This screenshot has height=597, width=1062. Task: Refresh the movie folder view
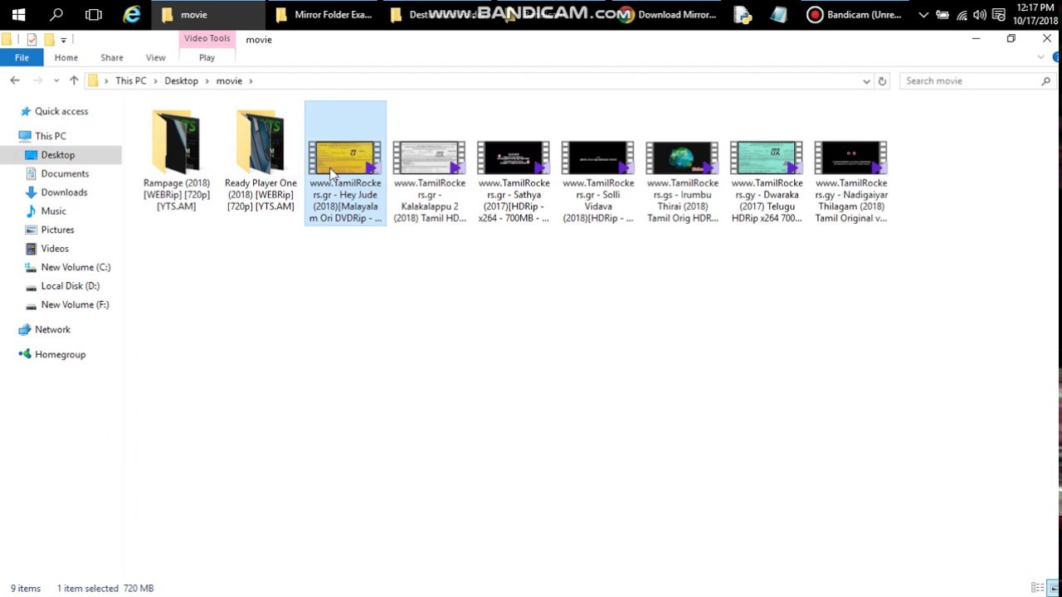point(882,81)
